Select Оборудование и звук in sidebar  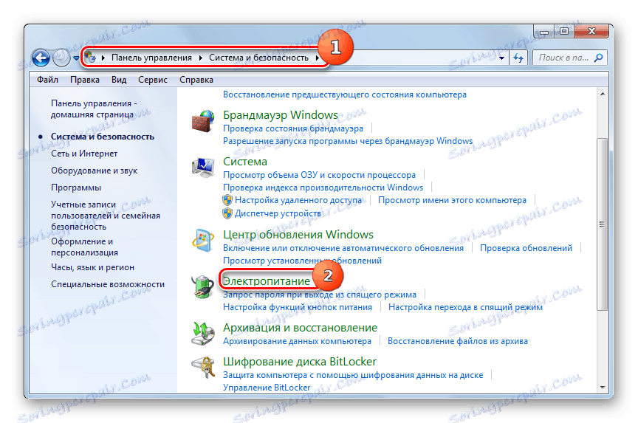point(94,171)
